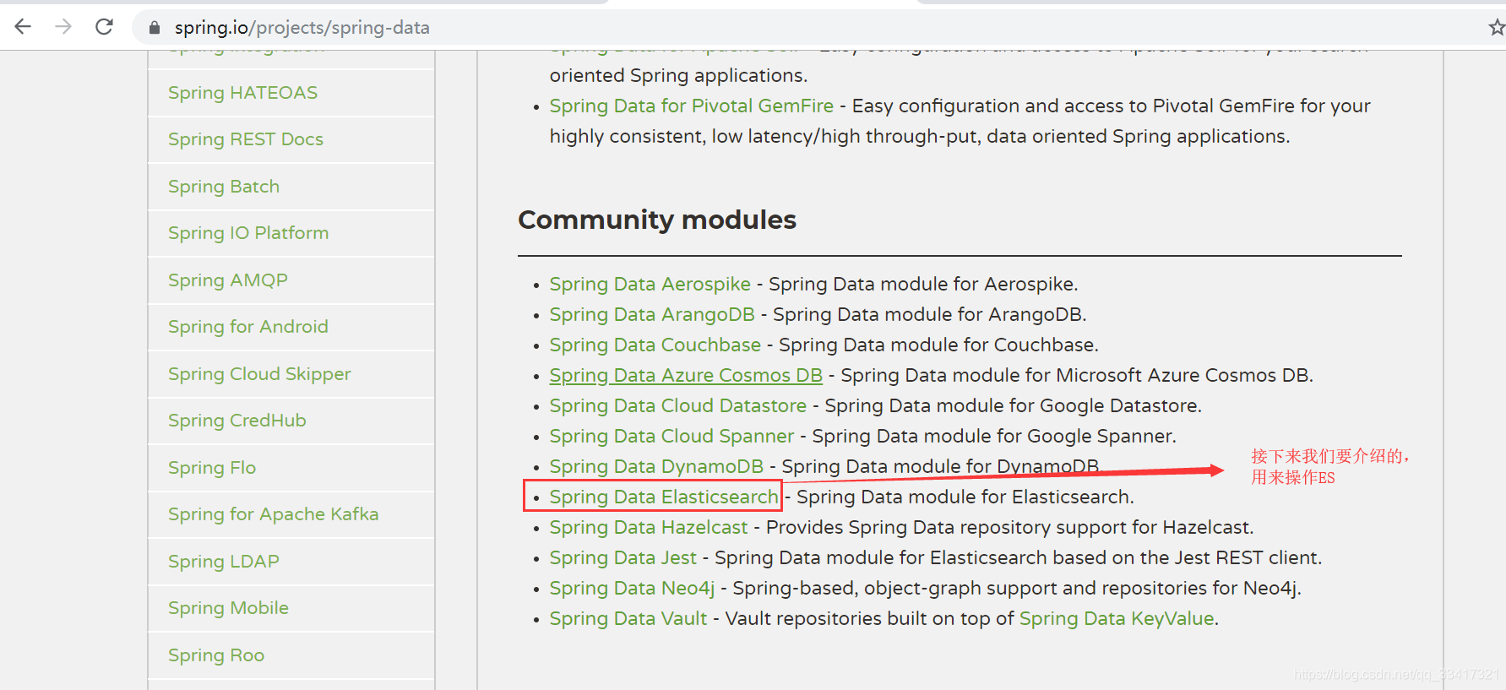The width and height of the screenshot is (1506, 690).
Task: Open Spring IO Platform sidebar item
Action: pos(248,233)
